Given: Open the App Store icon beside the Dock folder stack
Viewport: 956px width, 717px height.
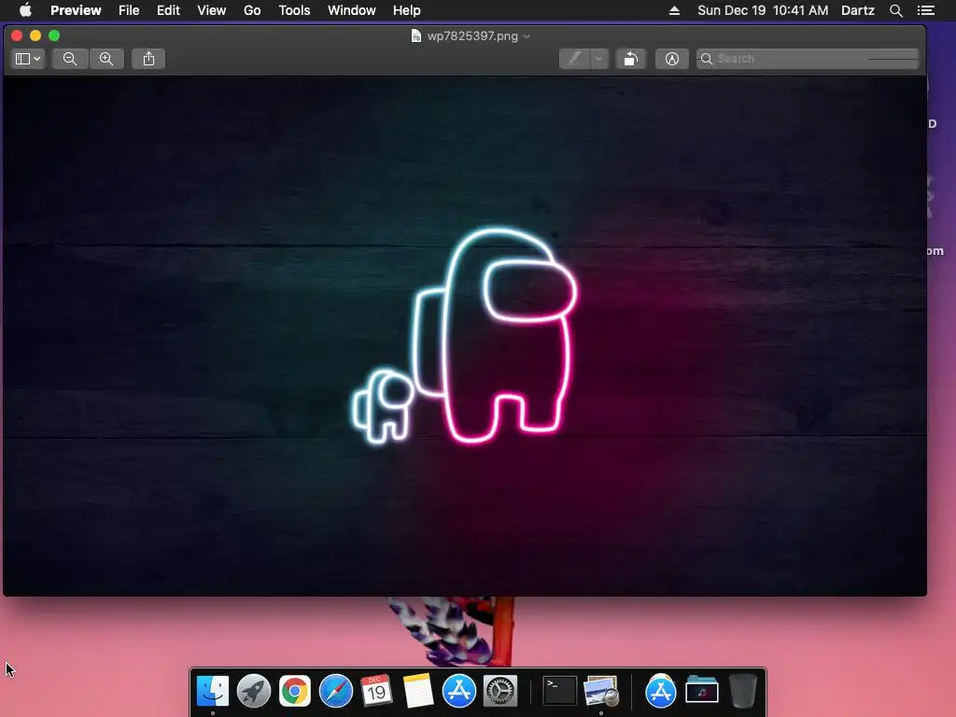Looking at the screenshot, I should [x=660, y=692].
